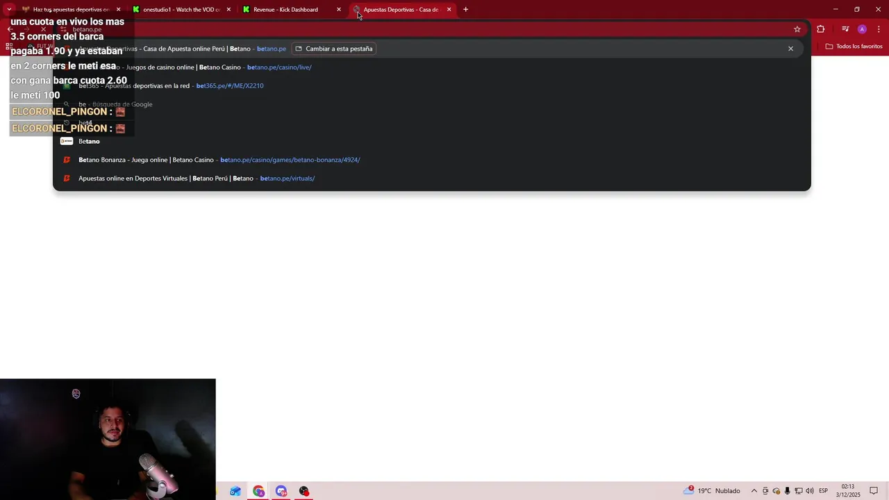Image resolution: width=889 pixels, height=500 pixels.
Task: Open the media control playlist icon
Action: click(845, 29)
